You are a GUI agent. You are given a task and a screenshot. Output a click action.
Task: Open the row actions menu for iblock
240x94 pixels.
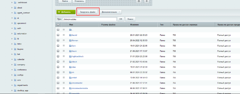pos(64,62)
